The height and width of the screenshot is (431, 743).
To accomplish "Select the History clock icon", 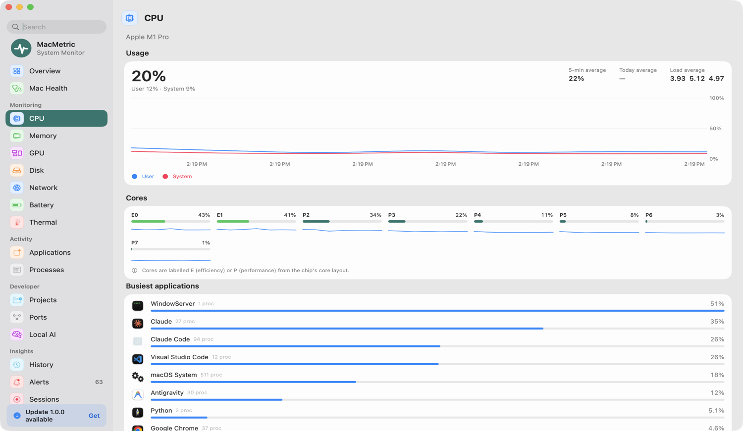I will click(x=17, y=365).
